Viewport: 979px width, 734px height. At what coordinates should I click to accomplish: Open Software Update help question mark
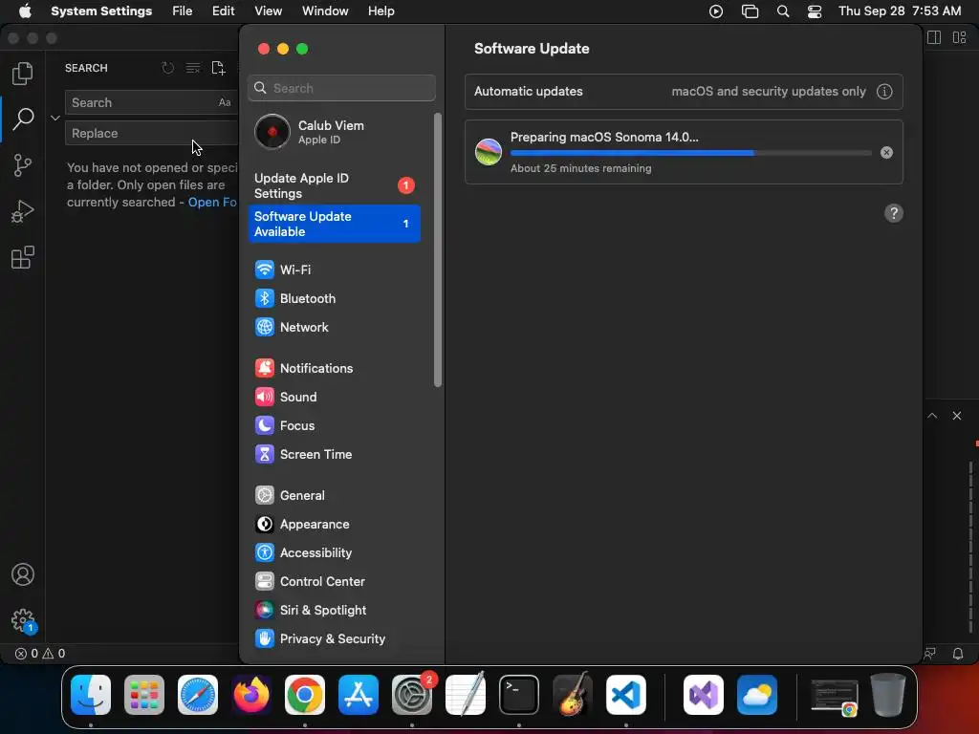click(x=894, y=213)
